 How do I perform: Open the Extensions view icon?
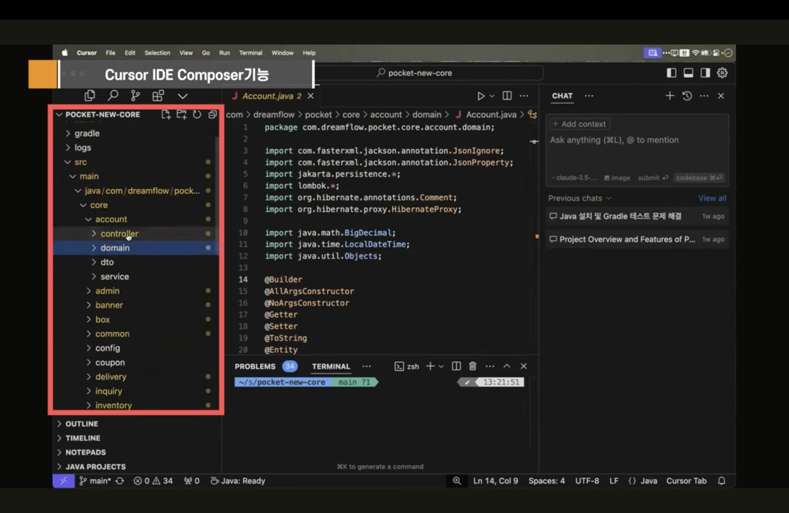point(158,96)
